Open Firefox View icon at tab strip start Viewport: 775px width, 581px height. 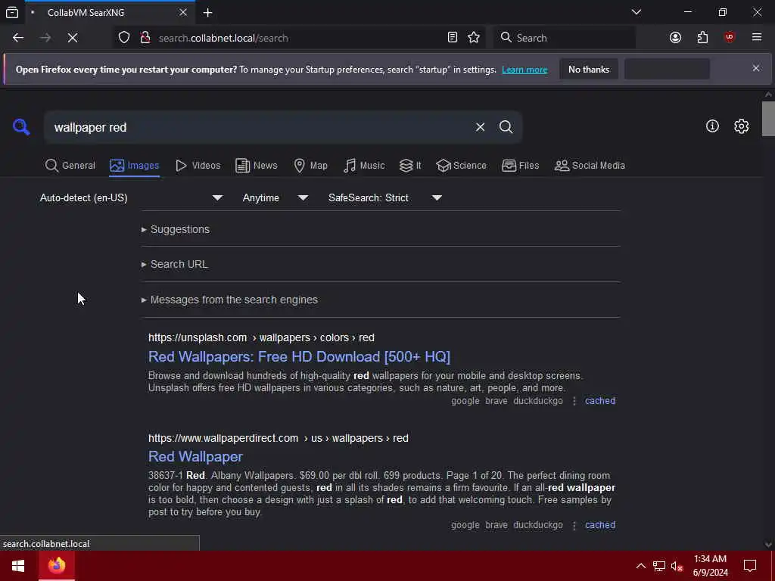[x=12, y=12]
